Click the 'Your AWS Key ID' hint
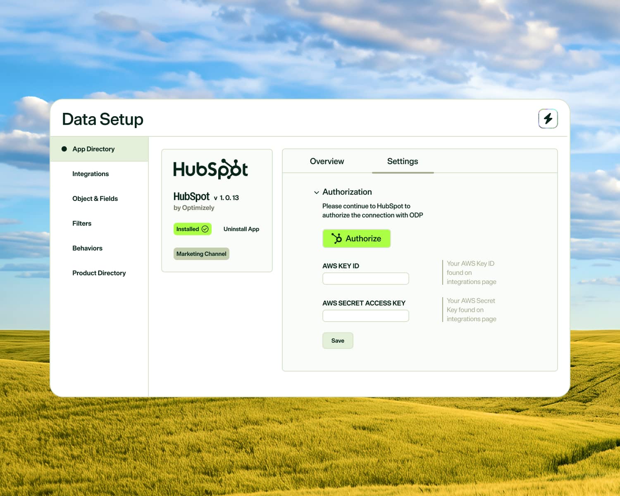 (472, 272)
